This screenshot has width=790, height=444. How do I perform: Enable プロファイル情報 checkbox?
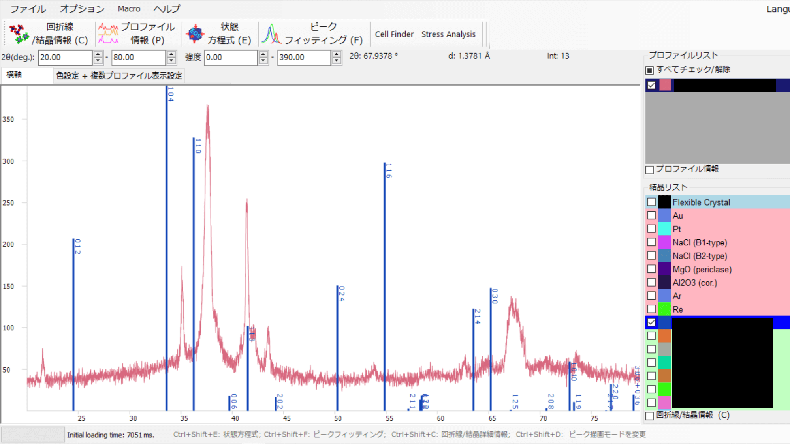tap(650, 170)
